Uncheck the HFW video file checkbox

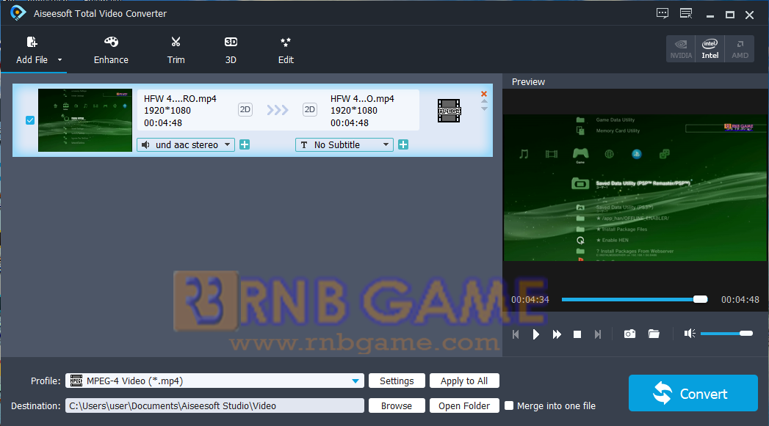coord(30,120)
